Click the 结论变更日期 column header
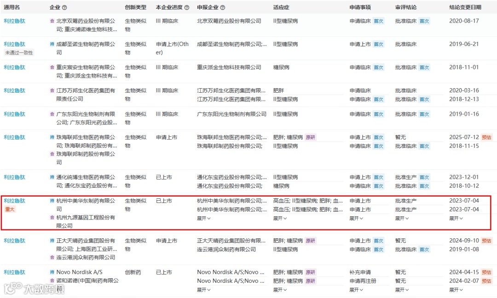497x298 pixels. 465,7
